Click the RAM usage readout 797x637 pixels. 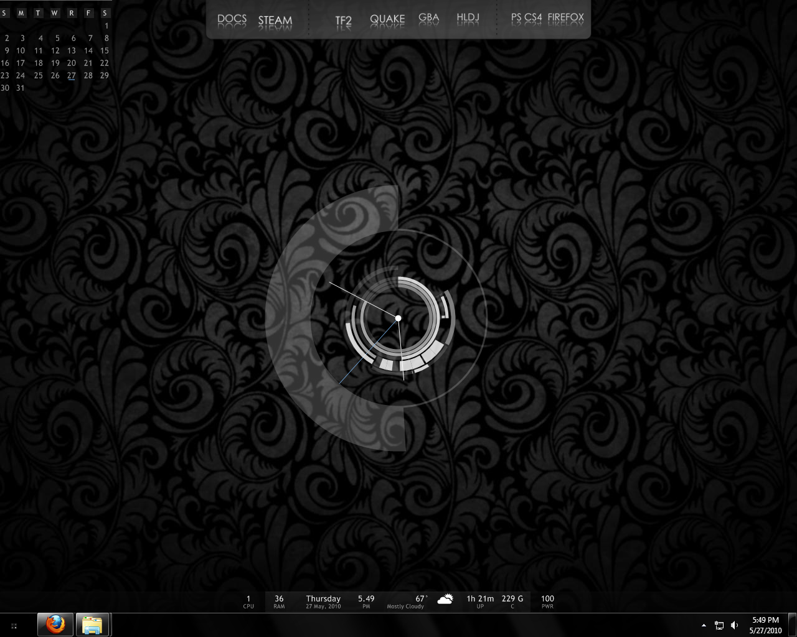click(x=279, y=602)
